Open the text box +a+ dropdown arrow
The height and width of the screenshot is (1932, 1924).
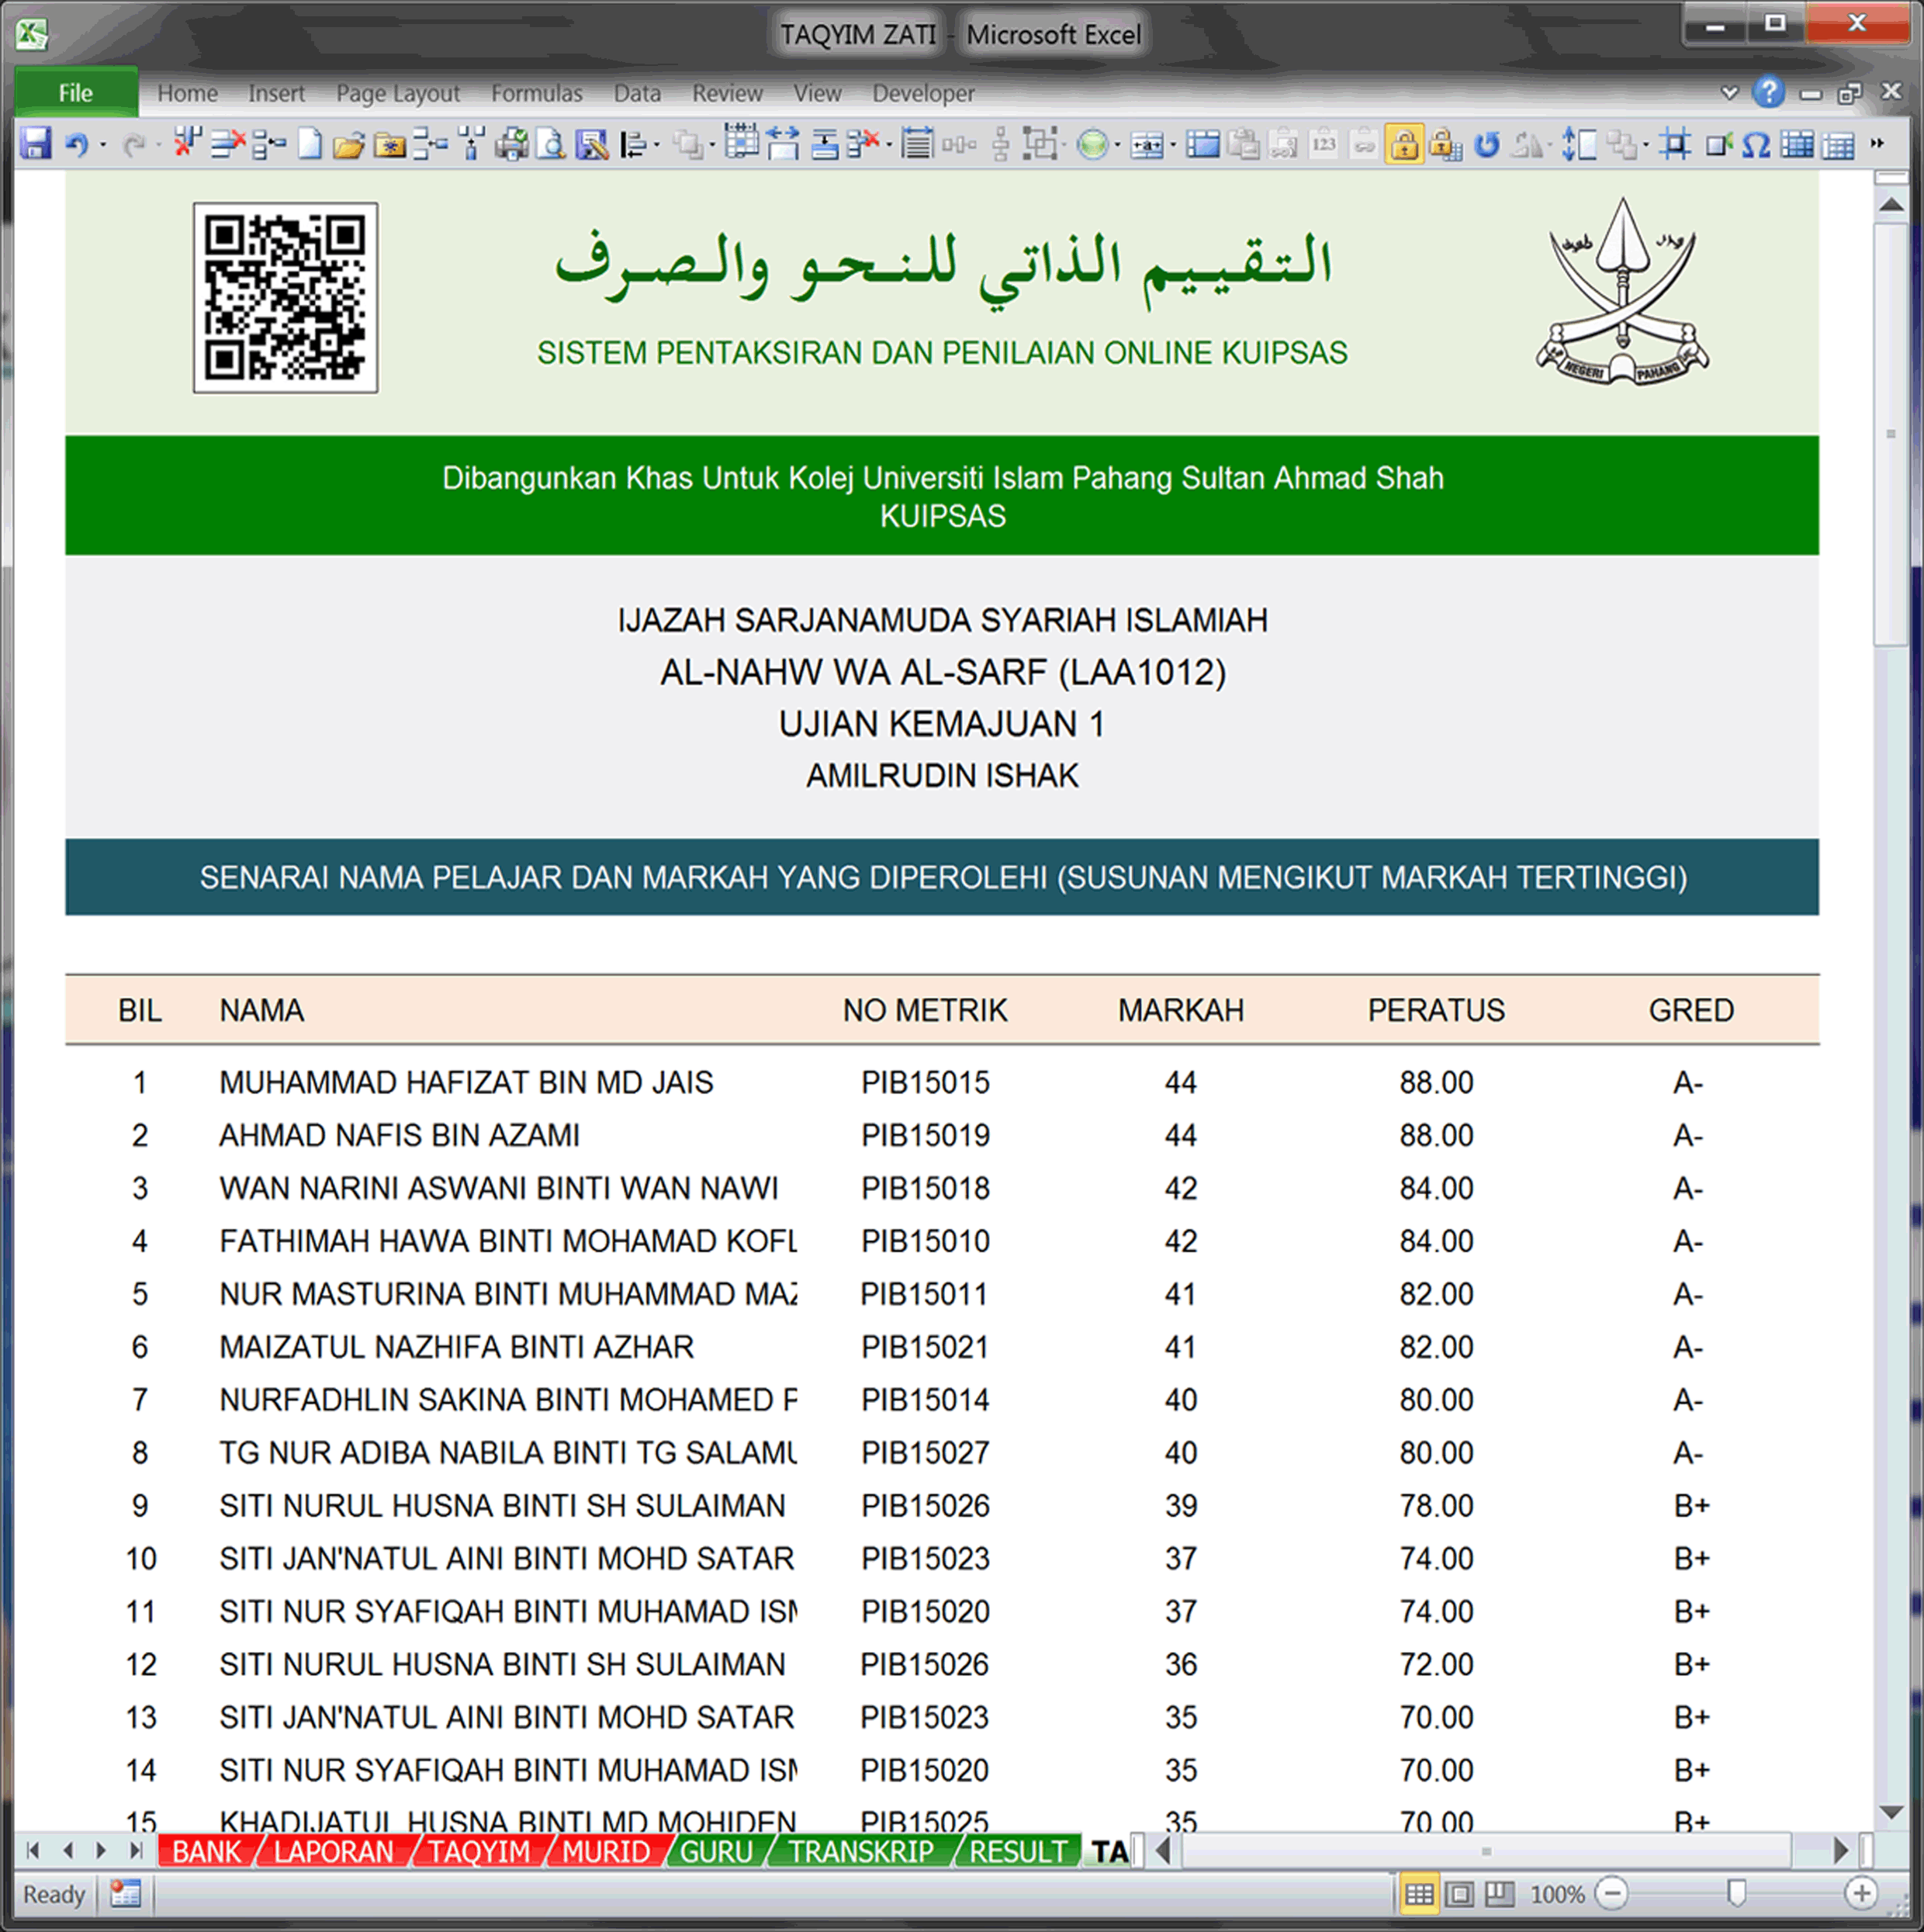point(1173,145)
